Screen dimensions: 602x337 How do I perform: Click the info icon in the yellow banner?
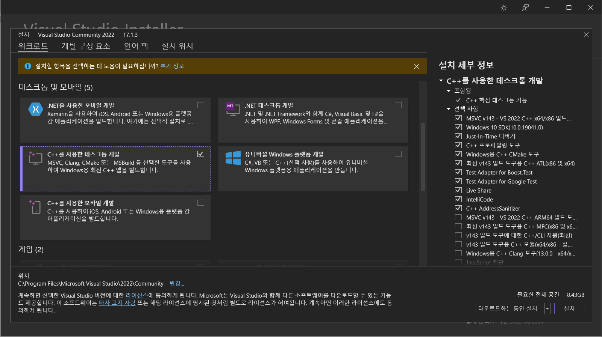tap(28, 66)
